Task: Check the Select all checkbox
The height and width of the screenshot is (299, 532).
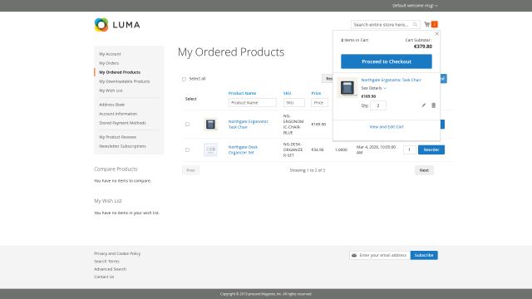Action: pos(184,79)
